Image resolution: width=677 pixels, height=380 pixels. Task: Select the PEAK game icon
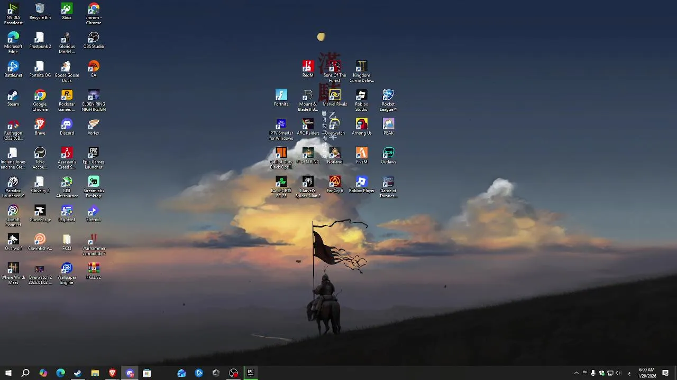(388, 127)
